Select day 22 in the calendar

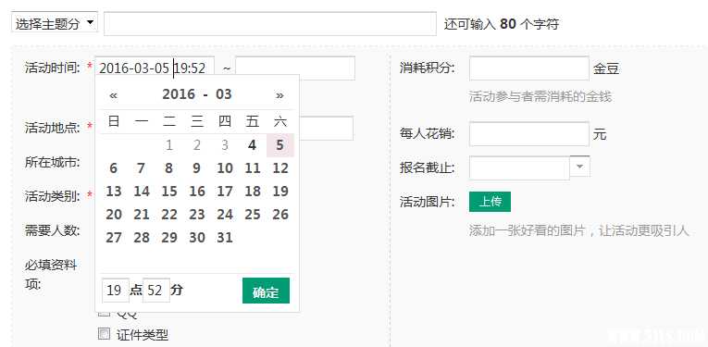click(x=169, y=215)
